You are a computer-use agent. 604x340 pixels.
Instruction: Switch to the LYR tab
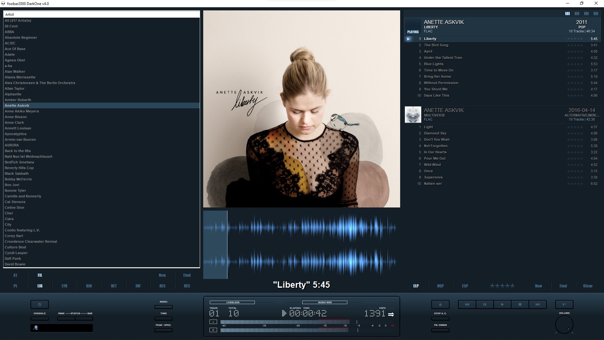click(x=64, y=286)
